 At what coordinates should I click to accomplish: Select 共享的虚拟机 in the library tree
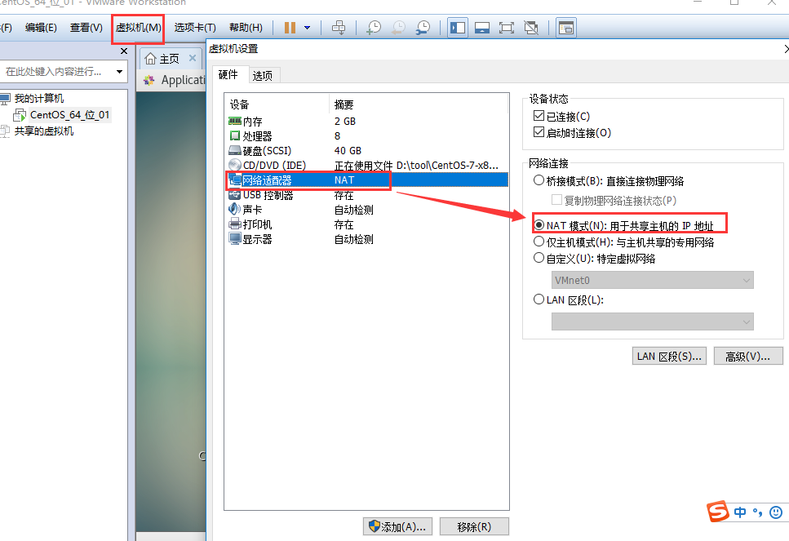click(44, 131)
